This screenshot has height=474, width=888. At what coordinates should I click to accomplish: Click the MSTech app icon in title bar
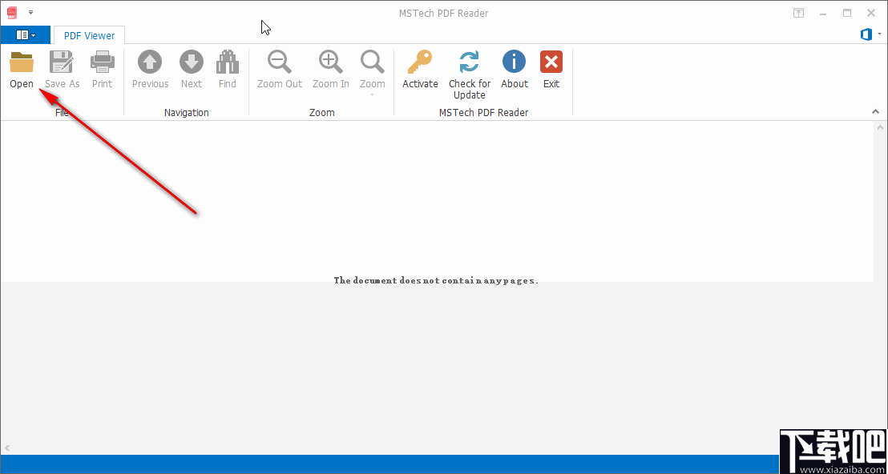pyautogui.click(x=11, y=12)
